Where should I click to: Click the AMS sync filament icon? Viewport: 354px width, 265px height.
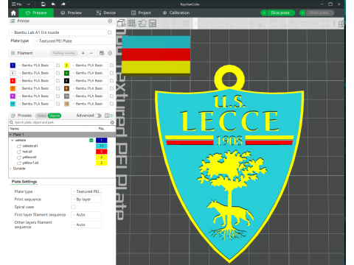102,53
